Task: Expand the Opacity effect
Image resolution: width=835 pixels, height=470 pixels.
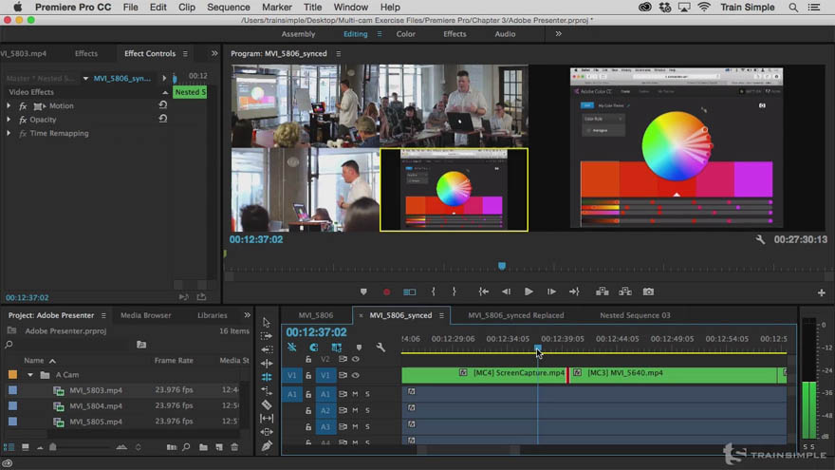Action: click(9, 120)
